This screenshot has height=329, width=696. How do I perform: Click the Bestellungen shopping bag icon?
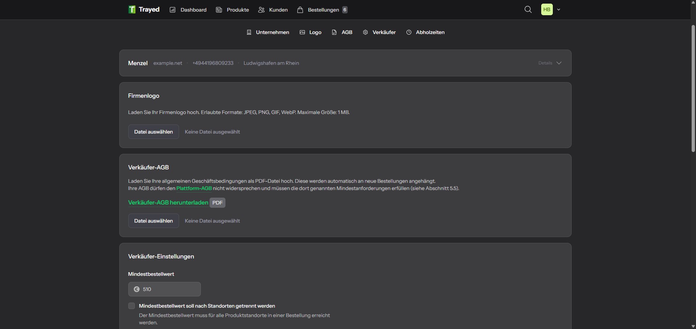point(300,9)
